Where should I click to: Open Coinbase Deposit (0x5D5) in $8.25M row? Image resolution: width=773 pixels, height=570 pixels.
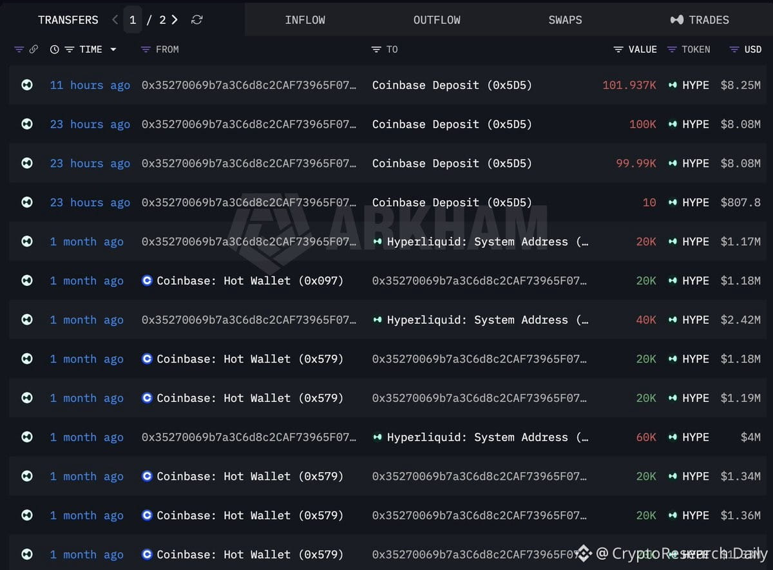coord(452,85)
